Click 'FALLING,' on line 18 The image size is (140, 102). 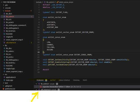[x=51, y=47]
